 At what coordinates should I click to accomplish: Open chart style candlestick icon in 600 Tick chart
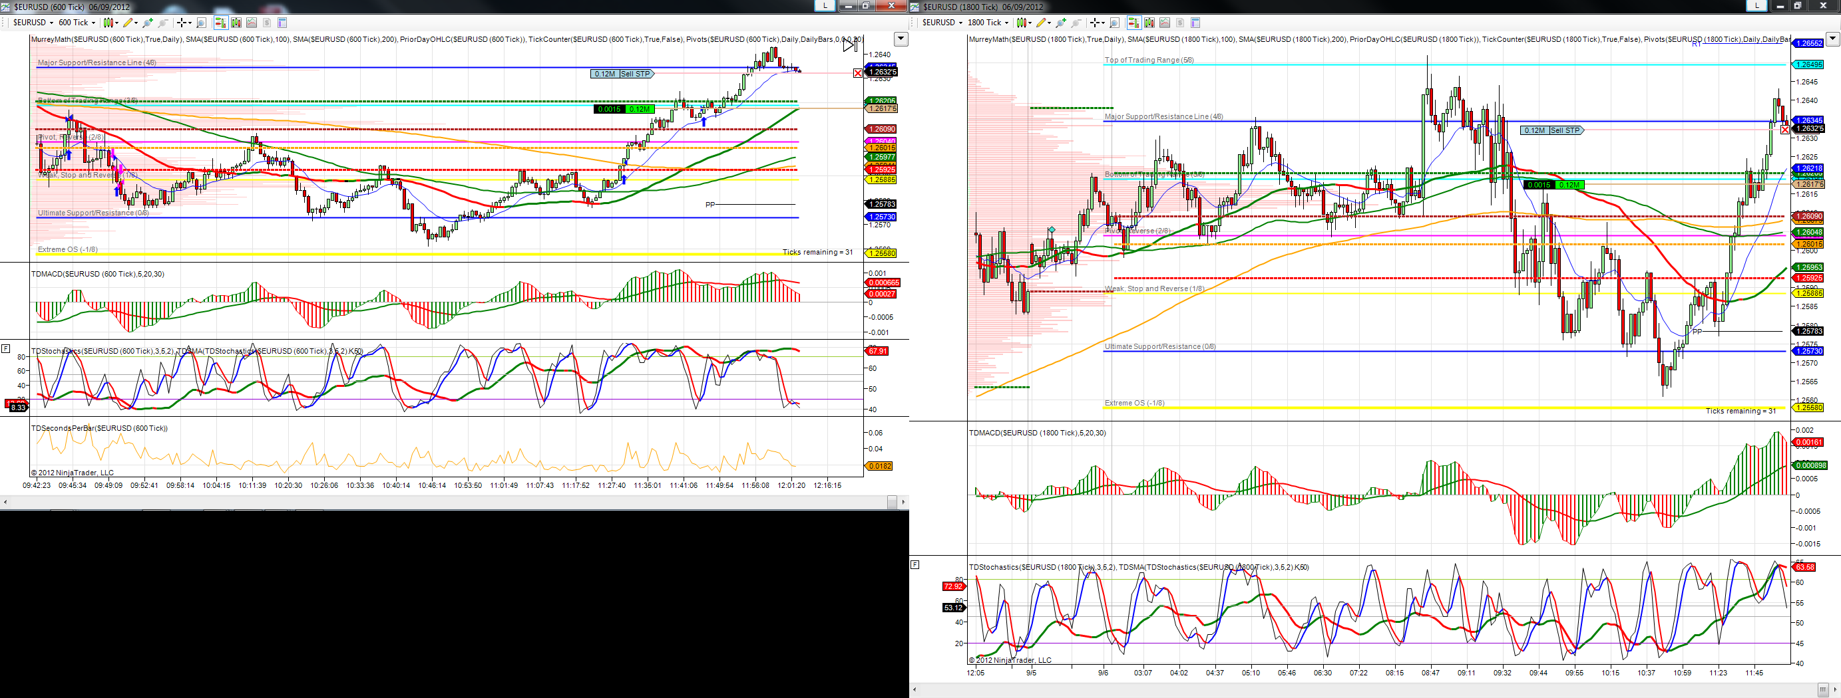pos(108,23)
